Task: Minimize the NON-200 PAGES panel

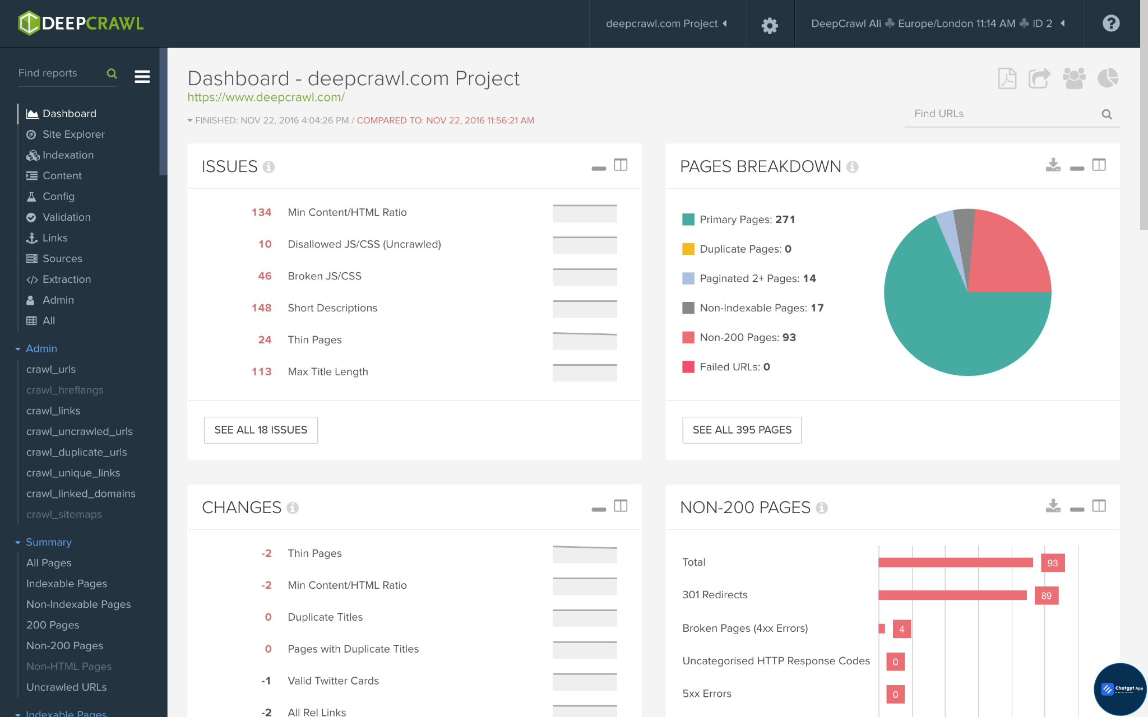Action: click(x=1077, y=509)
